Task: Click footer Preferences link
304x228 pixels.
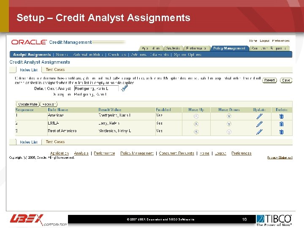Action: pyautogui.click(x=242, y=153)
